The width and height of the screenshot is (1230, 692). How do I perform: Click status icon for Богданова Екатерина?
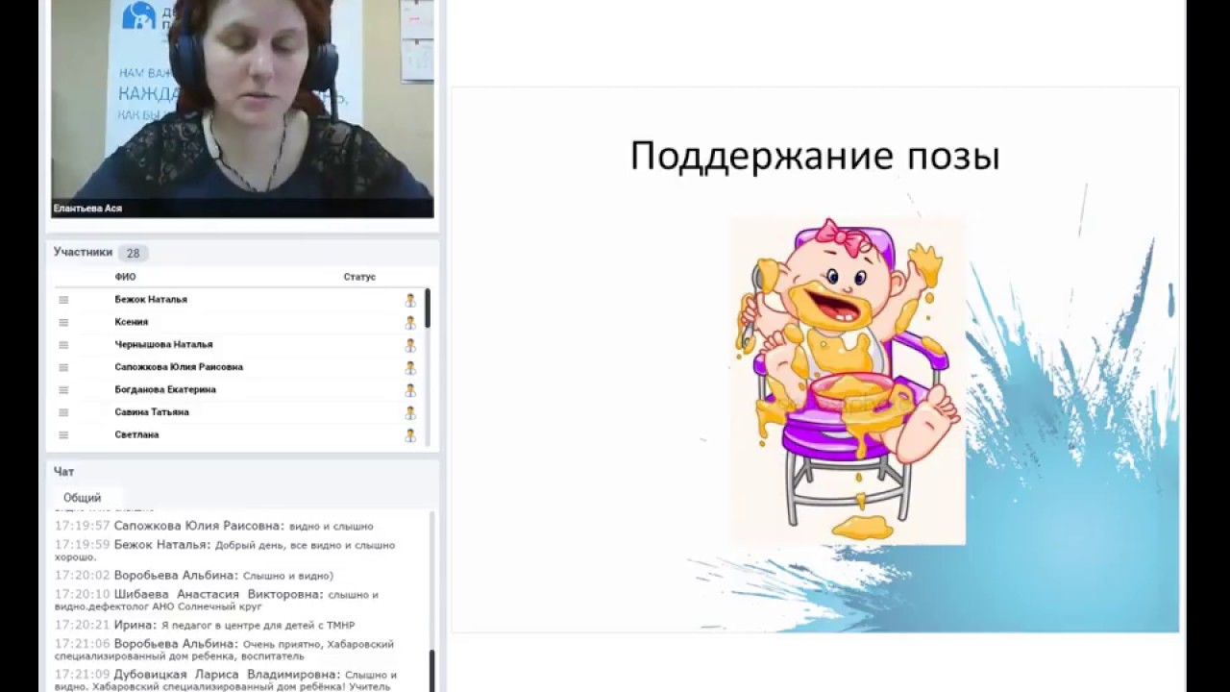pos(410,389)
